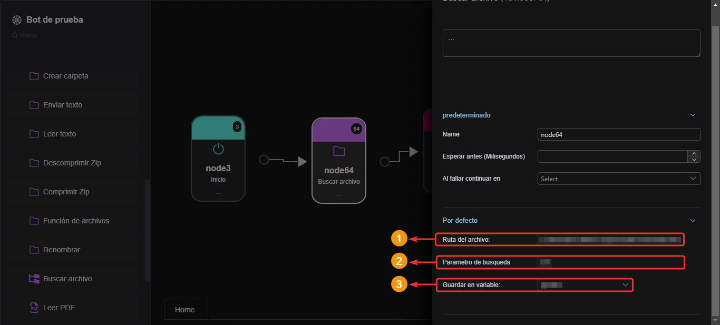Switch to the Home tab

click(185, 310)
